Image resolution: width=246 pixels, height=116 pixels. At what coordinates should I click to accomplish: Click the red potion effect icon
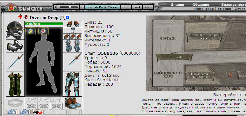click(43, 31)
